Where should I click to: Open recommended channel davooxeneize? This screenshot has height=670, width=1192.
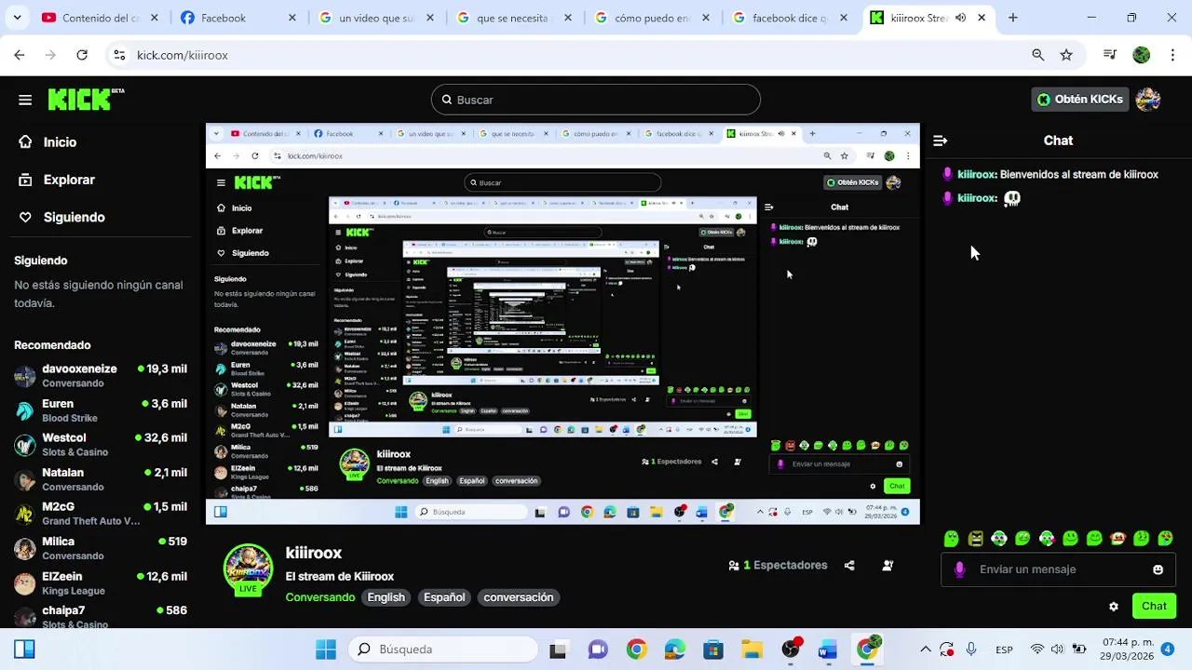coord(101,376)
